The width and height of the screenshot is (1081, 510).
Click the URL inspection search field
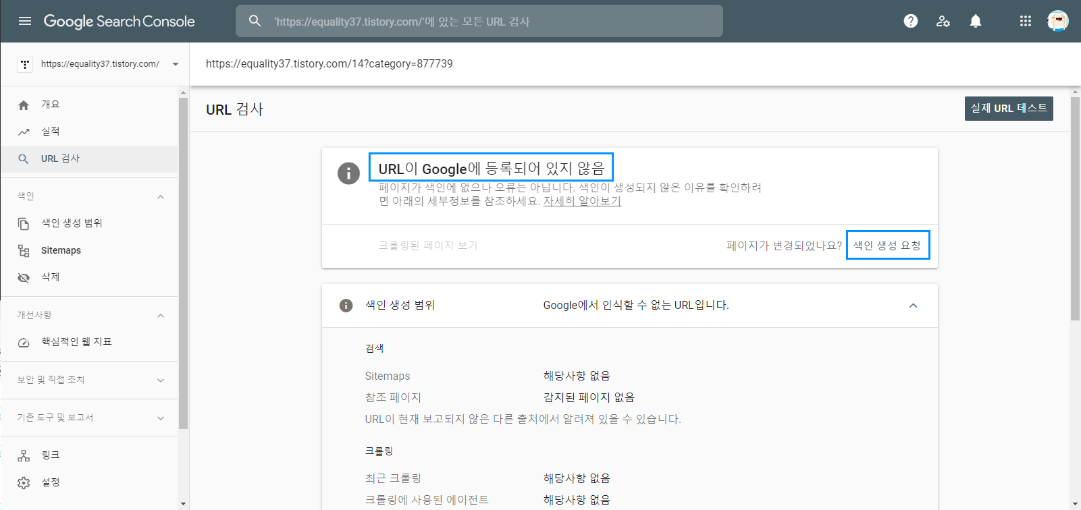tap(479, 21)
